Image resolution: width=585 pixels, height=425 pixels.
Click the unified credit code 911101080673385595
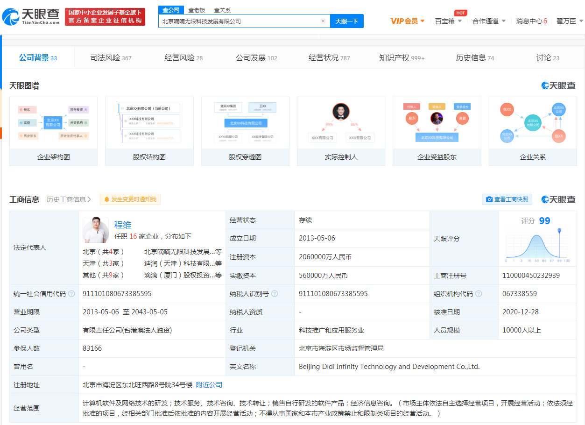[x=117, y=294]
